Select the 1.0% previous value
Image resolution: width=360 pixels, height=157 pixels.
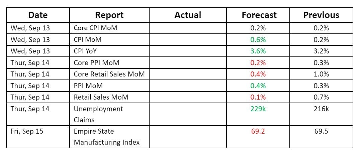click(x=321, y=74)
